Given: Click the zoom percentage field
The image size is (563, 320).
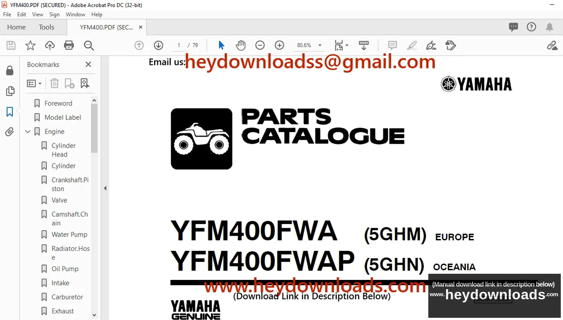Looking at the screenshot, I should click(x=304, y=45).
